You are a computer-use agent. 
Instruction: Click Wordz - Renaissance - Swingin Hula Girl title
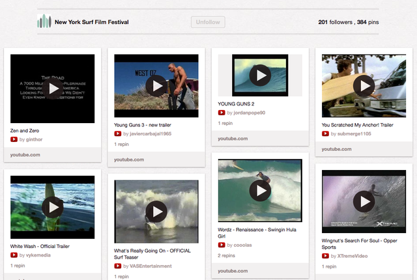(257, 233)
